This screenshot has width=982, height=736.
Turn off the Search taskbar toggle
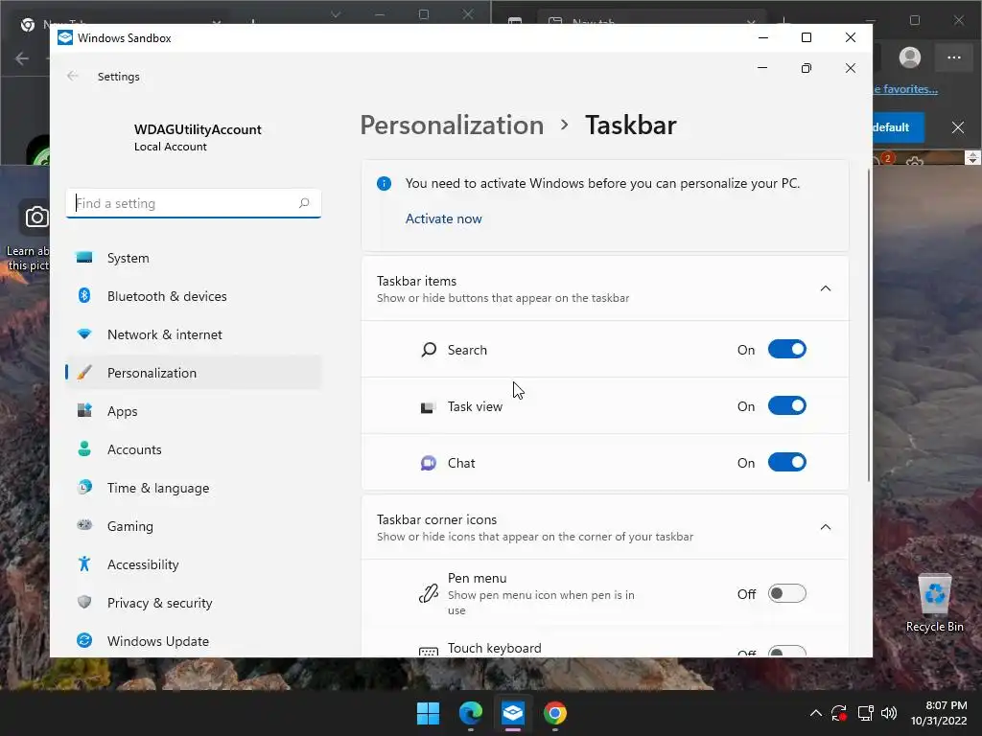click(787, 349)
